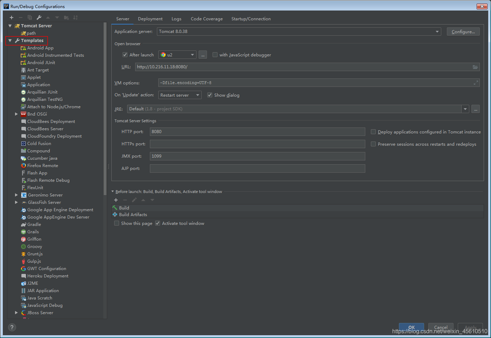Image resolution: width=491 pixels, height=338 pixels.
Task: Select the path configuration under Tomcat Server
Action: [28, 33]
